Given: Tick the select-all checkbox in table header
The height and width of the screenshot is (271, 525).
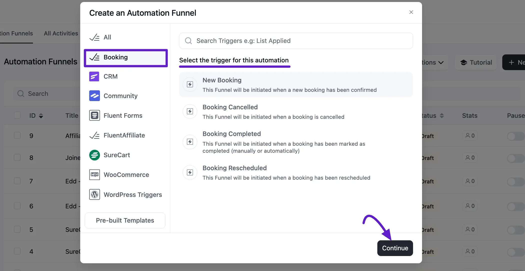Looking at the screenshot, I should point(17,115).
